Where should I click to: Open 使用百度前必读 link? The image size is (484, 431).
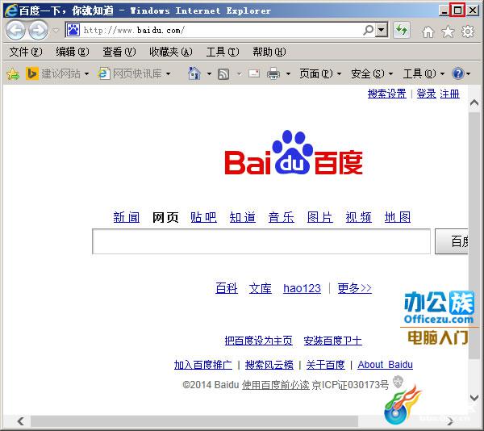point(275,385)
